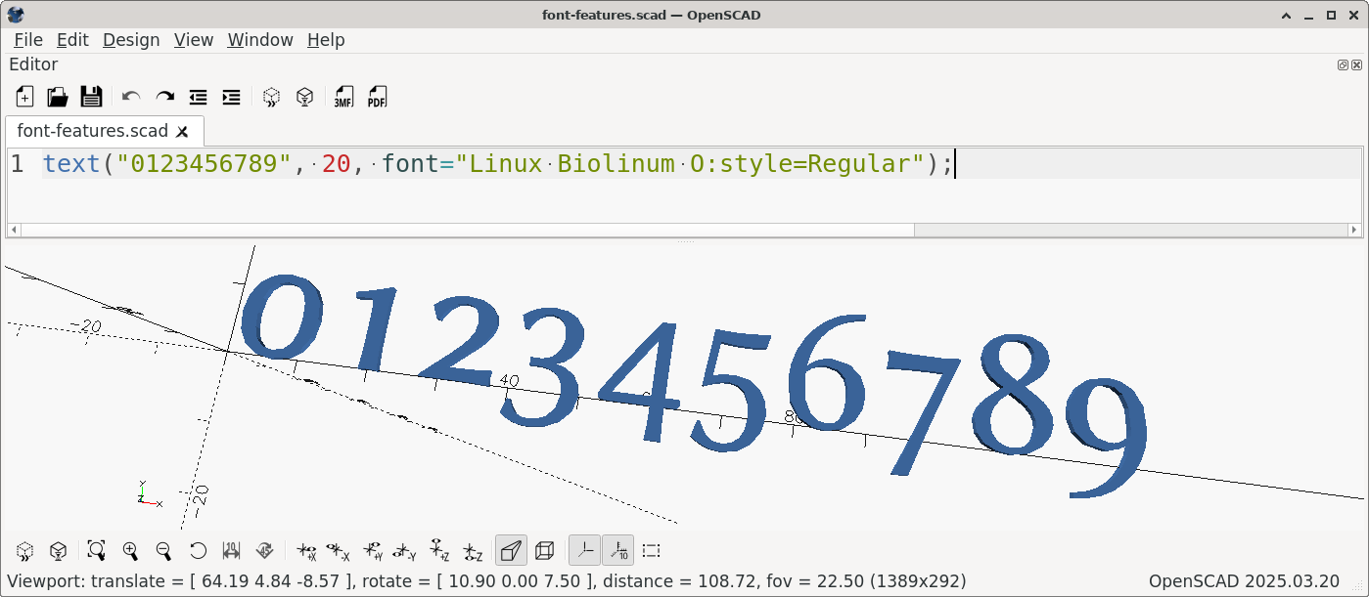Close the font-features.scad tab

[184, 131]
